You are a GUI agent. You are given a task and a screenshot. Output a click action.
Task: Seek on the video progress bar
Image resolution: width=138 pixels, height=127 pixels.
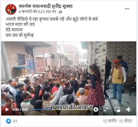click(x=61, y=109)
